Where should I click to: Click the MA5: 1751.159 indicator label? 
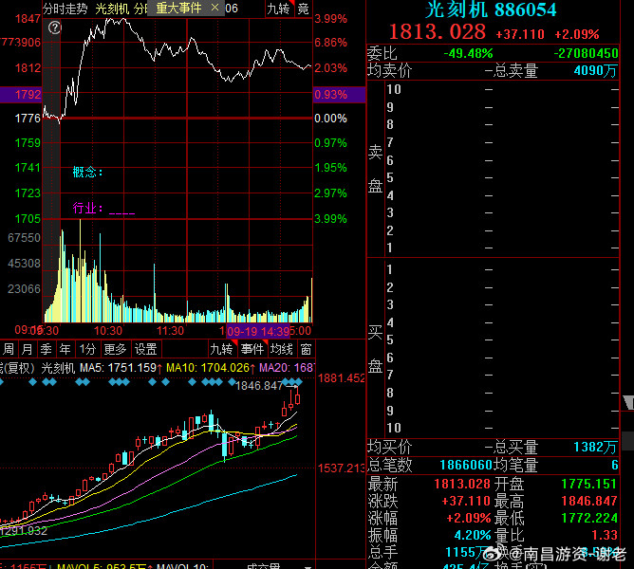(118, 368)
